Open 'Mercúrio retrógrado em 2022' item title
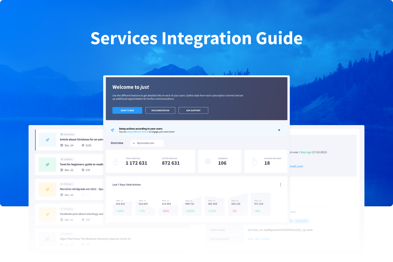 click(x=82, y=189)
